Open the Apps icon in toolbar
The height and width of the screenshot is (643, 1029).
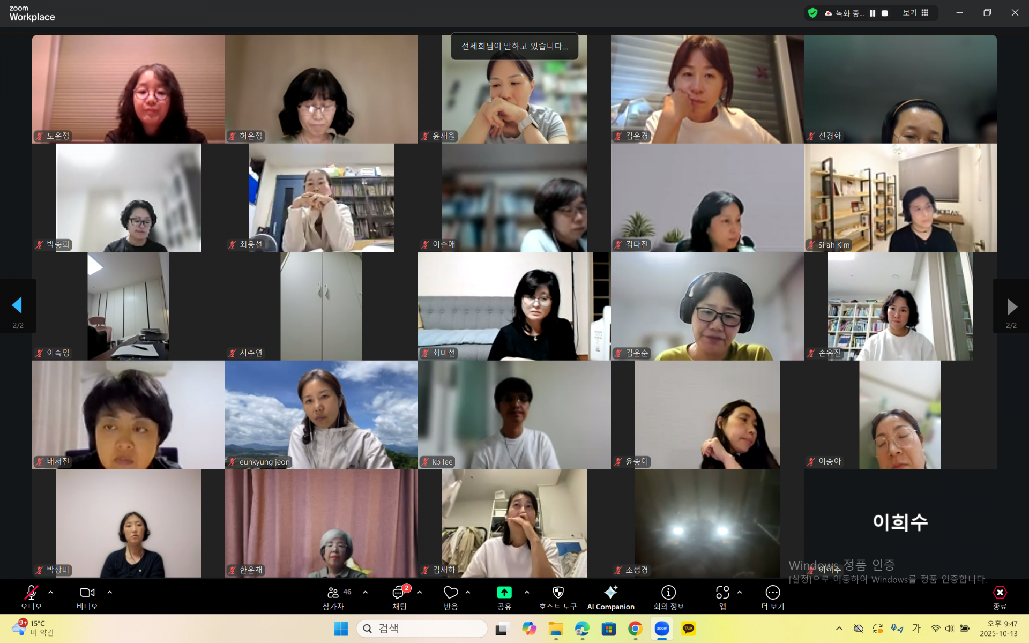(722, 592)
